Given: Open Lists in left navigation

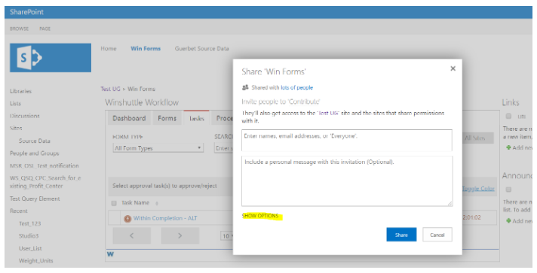Looking at the screenshot, I should (x=15, y=103).
